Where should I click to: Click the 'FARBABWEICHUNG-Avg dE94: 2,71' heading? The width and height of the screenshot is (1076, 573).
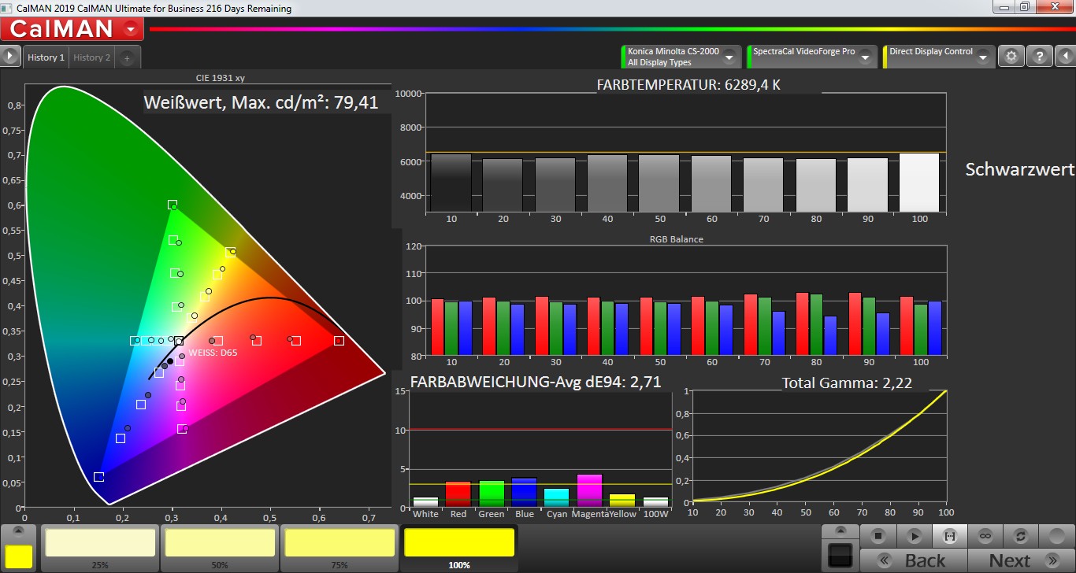coord(536,383)
